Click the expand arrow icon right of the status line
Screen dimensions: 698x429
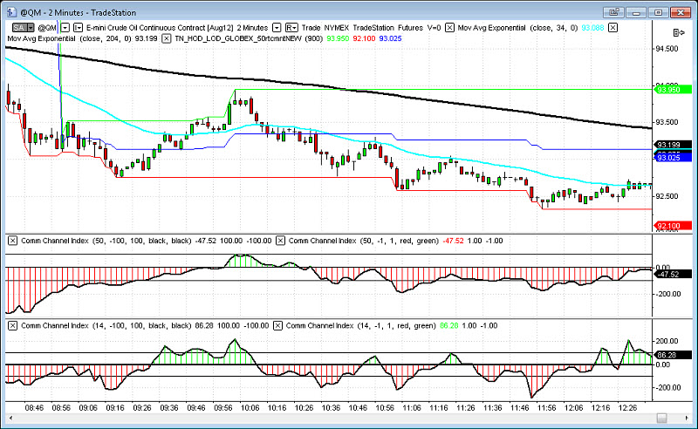679,32
